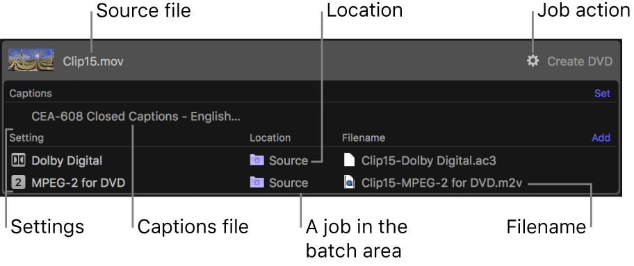Select the Clip15.mov source file name
The width and height of the screenshot is (634, 266).
click(x=93, y=61)
